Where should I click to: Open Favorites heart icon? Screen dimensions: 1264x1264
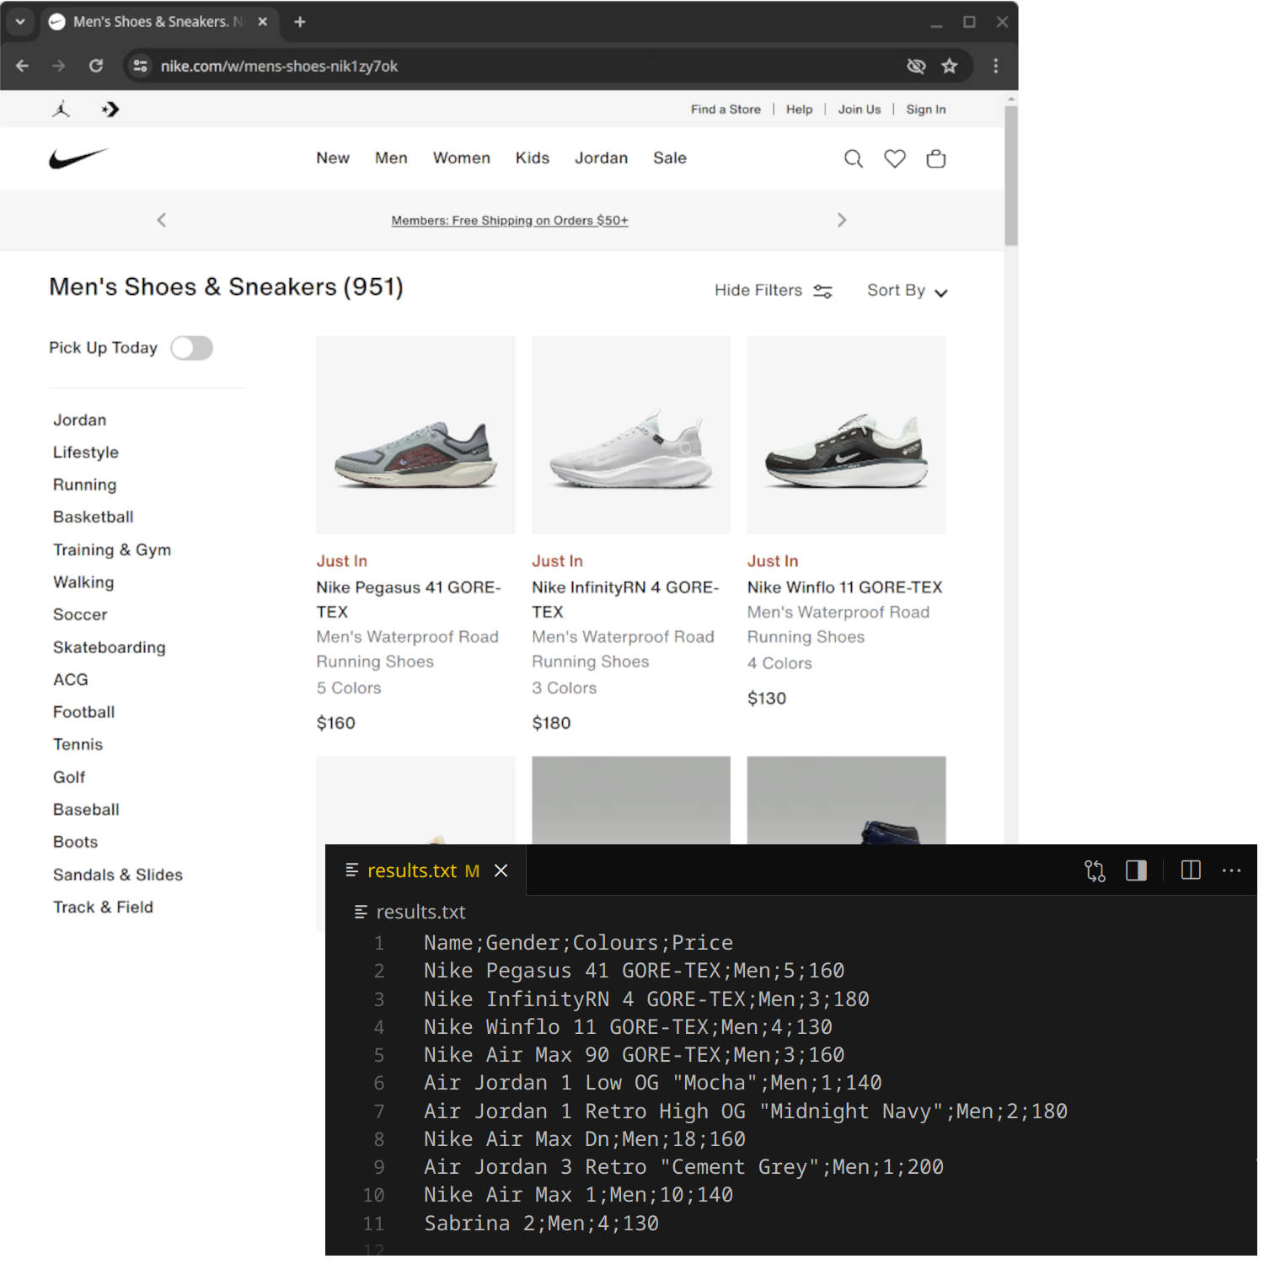pyautogui.click(x=894, y=158)
